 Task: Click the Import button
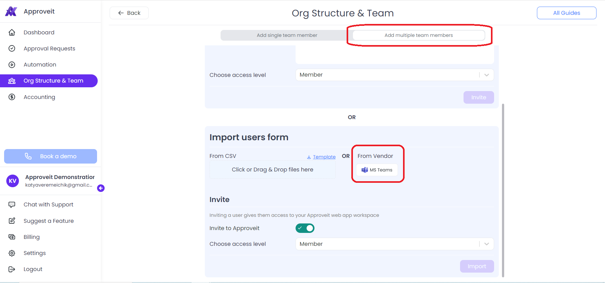click(477, 266)
